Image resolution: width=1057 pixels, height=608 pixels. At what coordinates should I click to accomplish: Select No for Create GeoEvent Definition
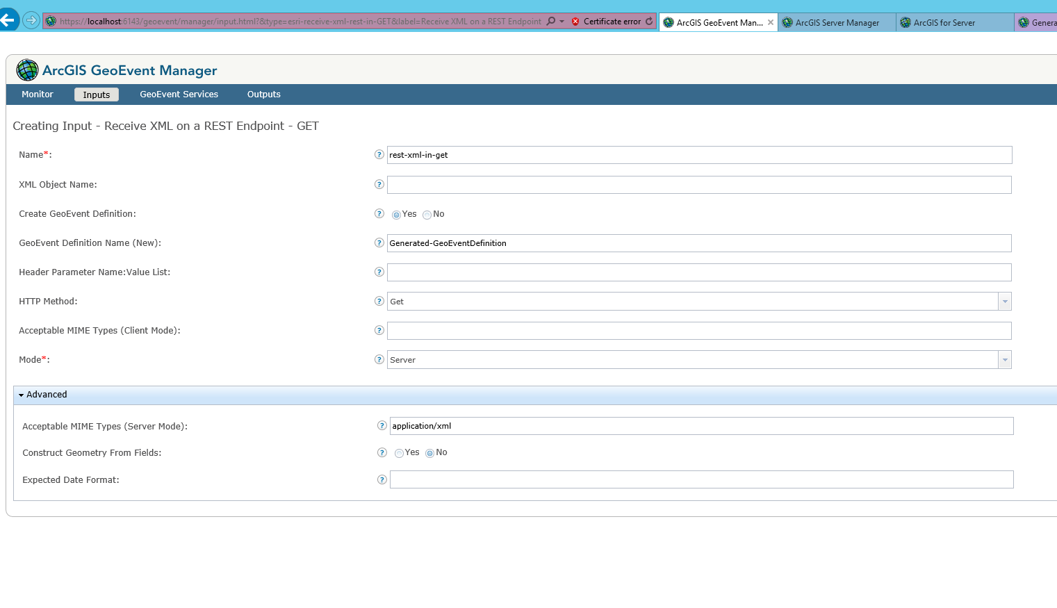click(x=427, y=215)
